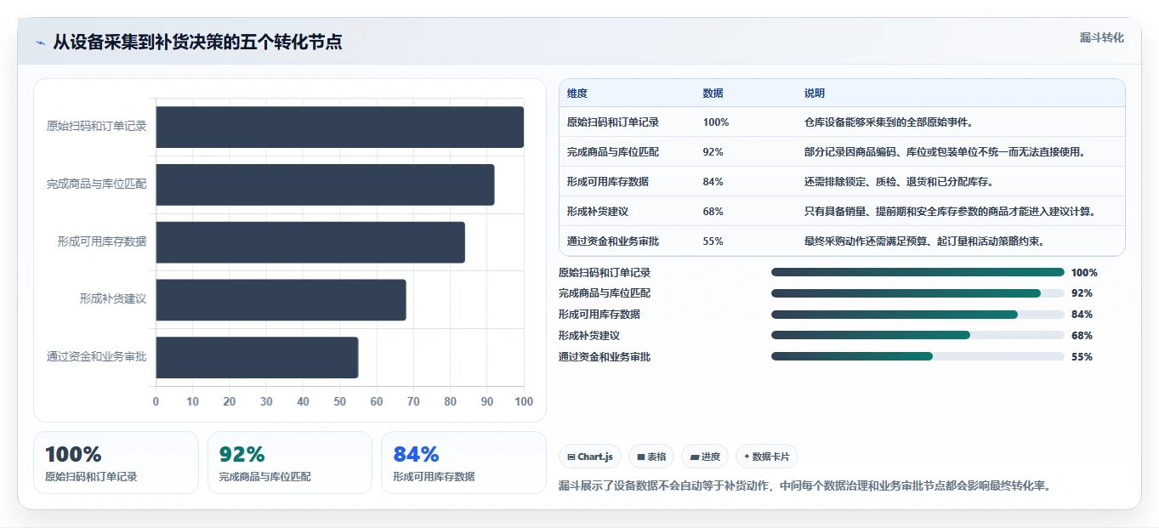Click the 维度 table column header

point(577,94)
